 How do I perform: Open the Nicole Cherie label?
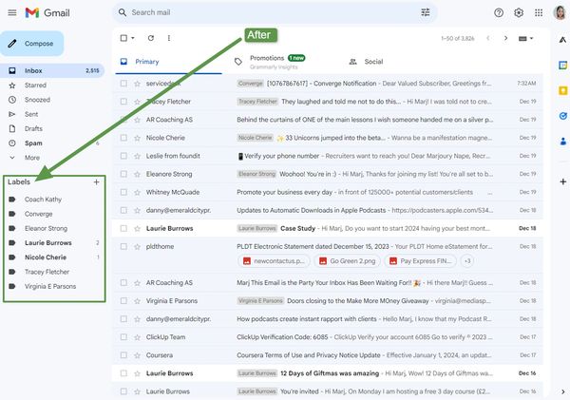pos(46,257)
